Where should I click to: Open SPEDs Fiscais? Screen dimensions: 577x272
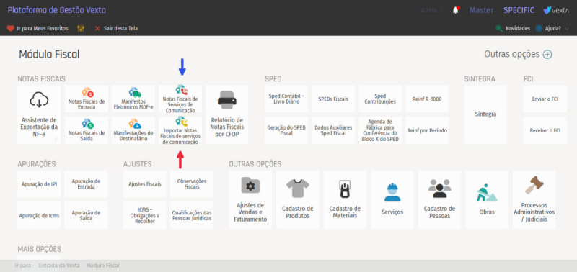tap(333, 99)
